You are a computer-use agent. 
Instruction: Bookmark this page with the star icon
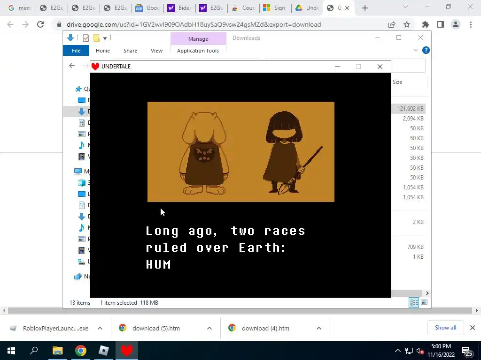pos(407,24)
